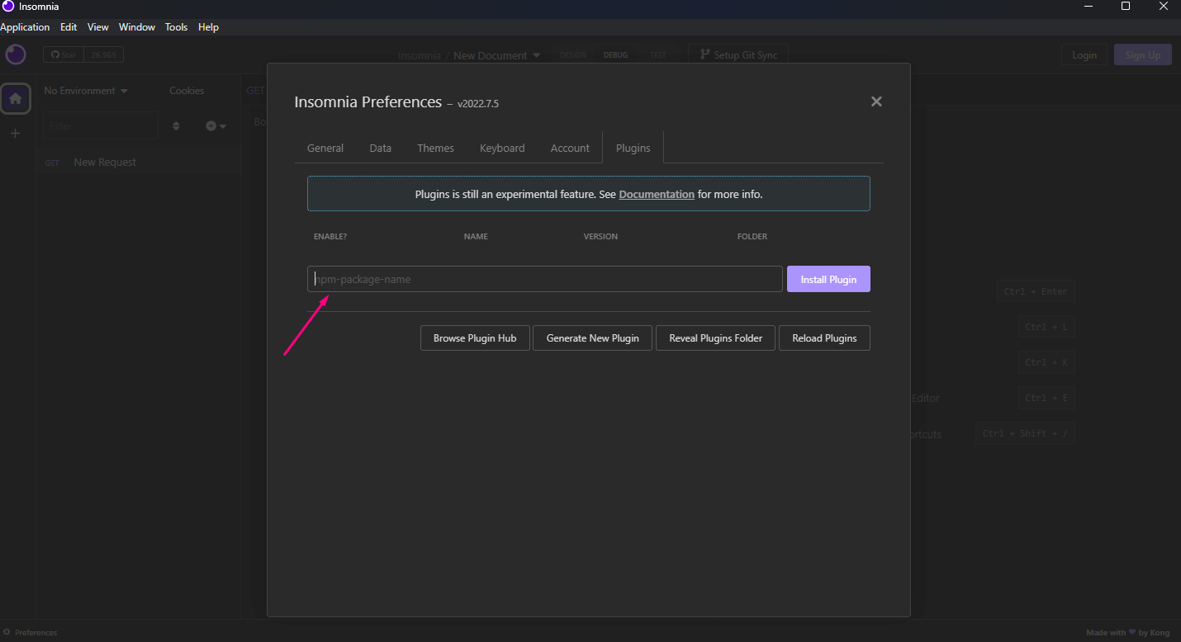Viewport: 1181px width, 642px height.
Task: Click the 26,965 star count
Action: [104, 54]
